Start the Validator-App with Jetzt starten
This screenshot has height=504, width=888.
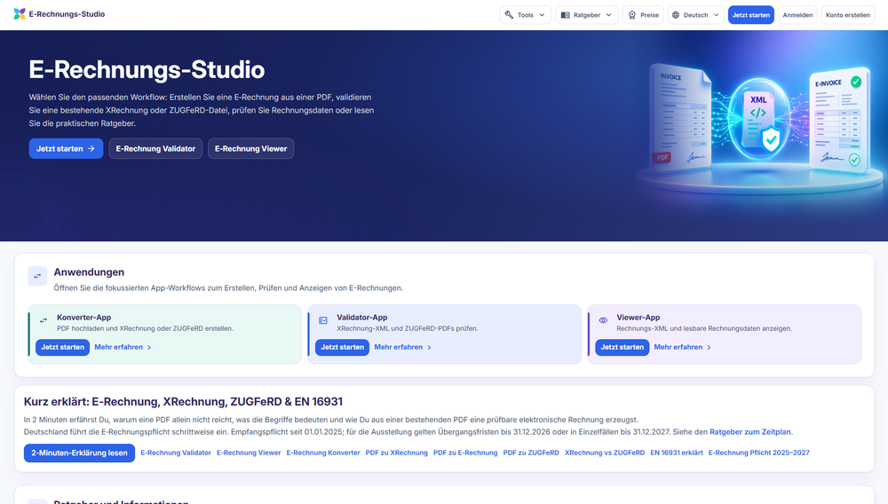[x=342, y=347]
